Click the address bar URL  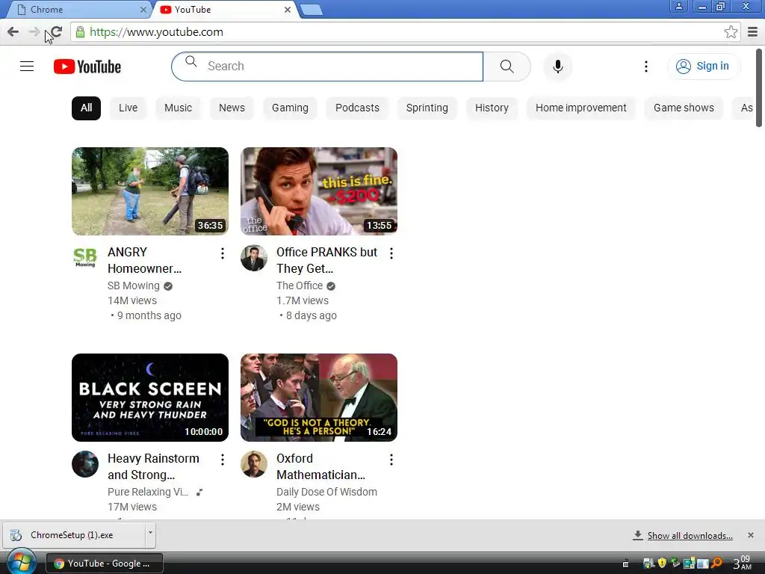tap(156, 32)
